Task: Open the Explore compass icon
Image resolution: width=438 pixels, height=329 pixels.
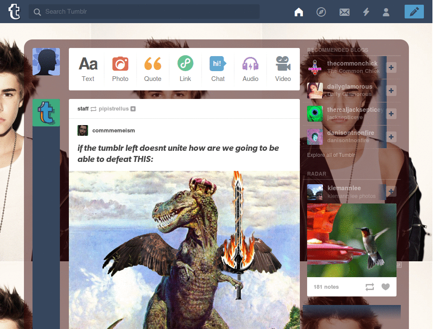Action: [x=321, y=12]
